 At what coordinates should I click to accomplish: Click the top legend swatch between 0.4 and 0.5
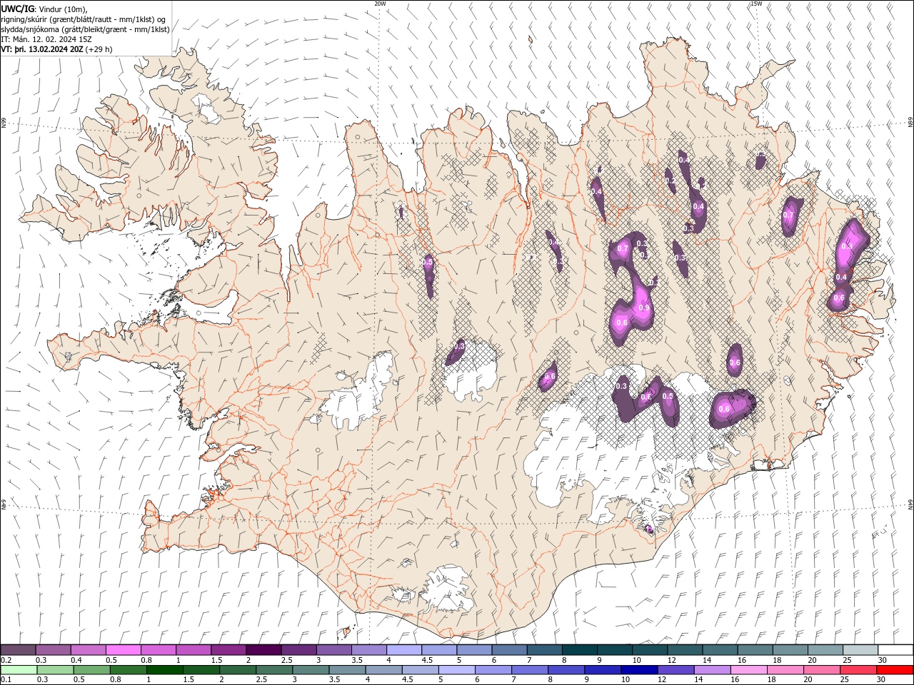89,650
